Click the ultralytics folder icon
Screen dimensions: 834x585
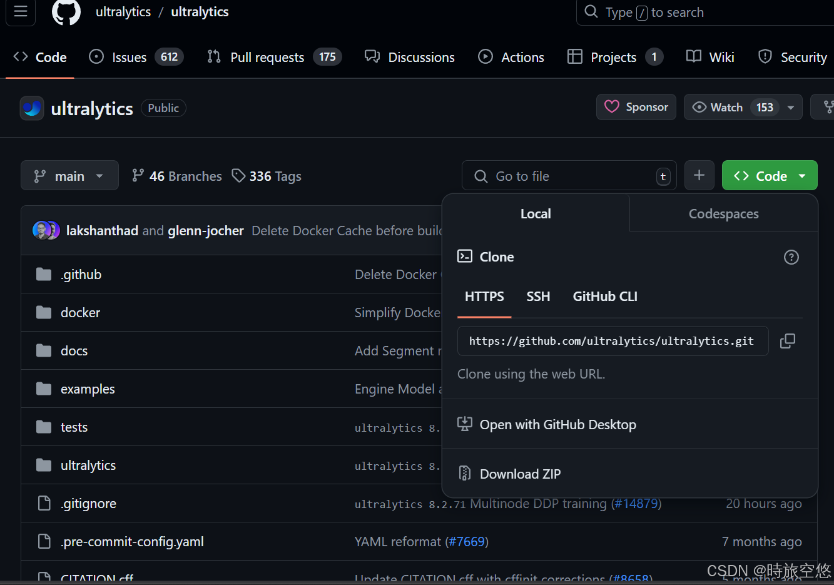(44, 465)
